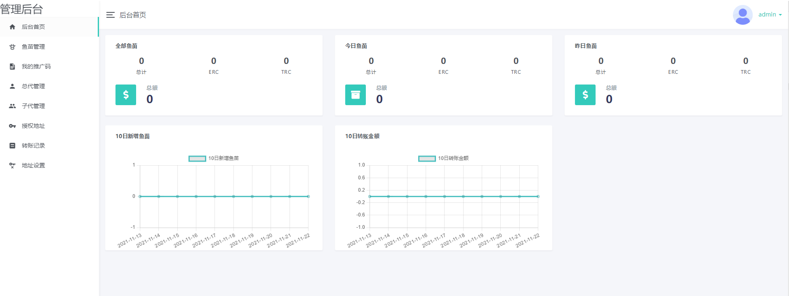The height and width of the screenshot is (296, 789).
Task: Open the 鱼苗管理 menu item
Action: (x=33, y=47)
